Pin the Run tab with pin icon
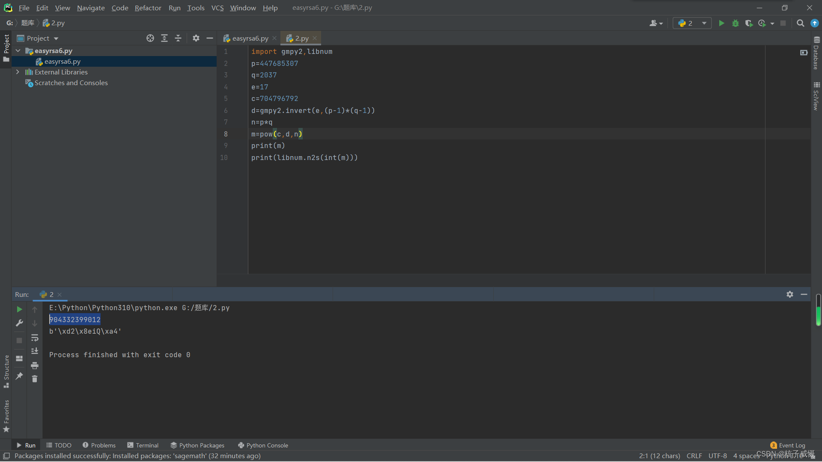The image size is (822, 462). 19,376
